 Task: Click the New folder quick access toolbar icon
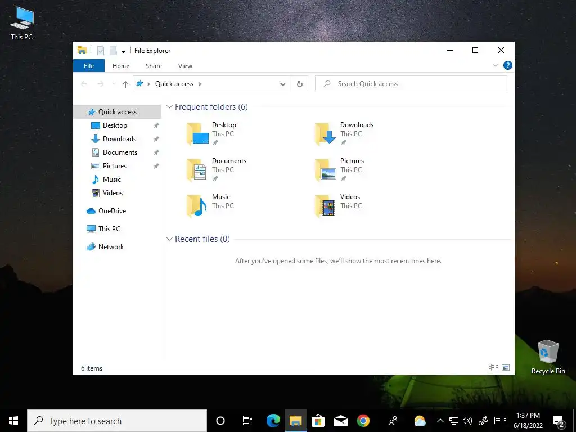point(113,50)
